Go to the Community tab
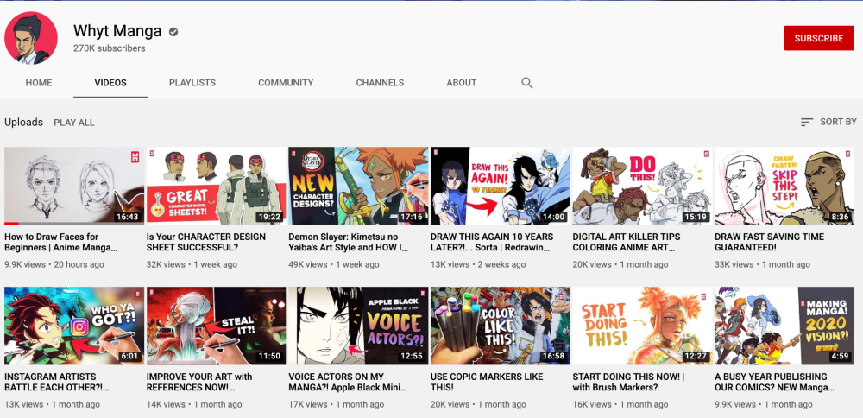Screen dimensions: 863x418 (286, 83)
